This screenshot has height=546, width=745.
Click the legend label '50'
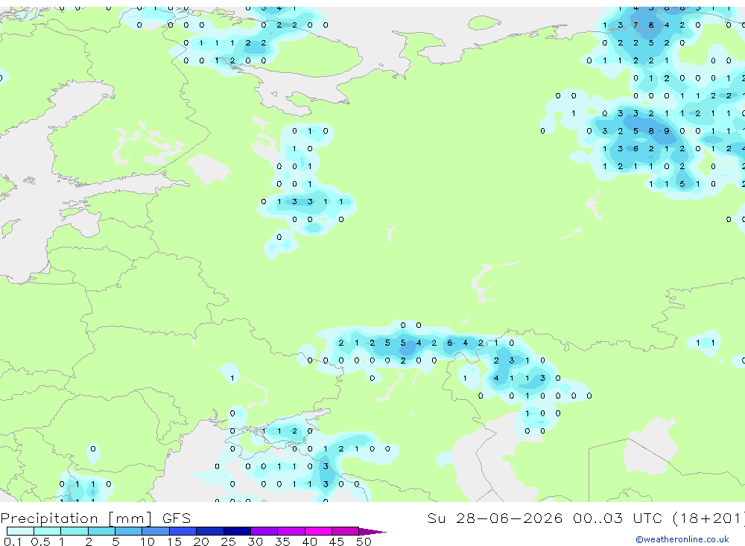(x=364, y=542)
